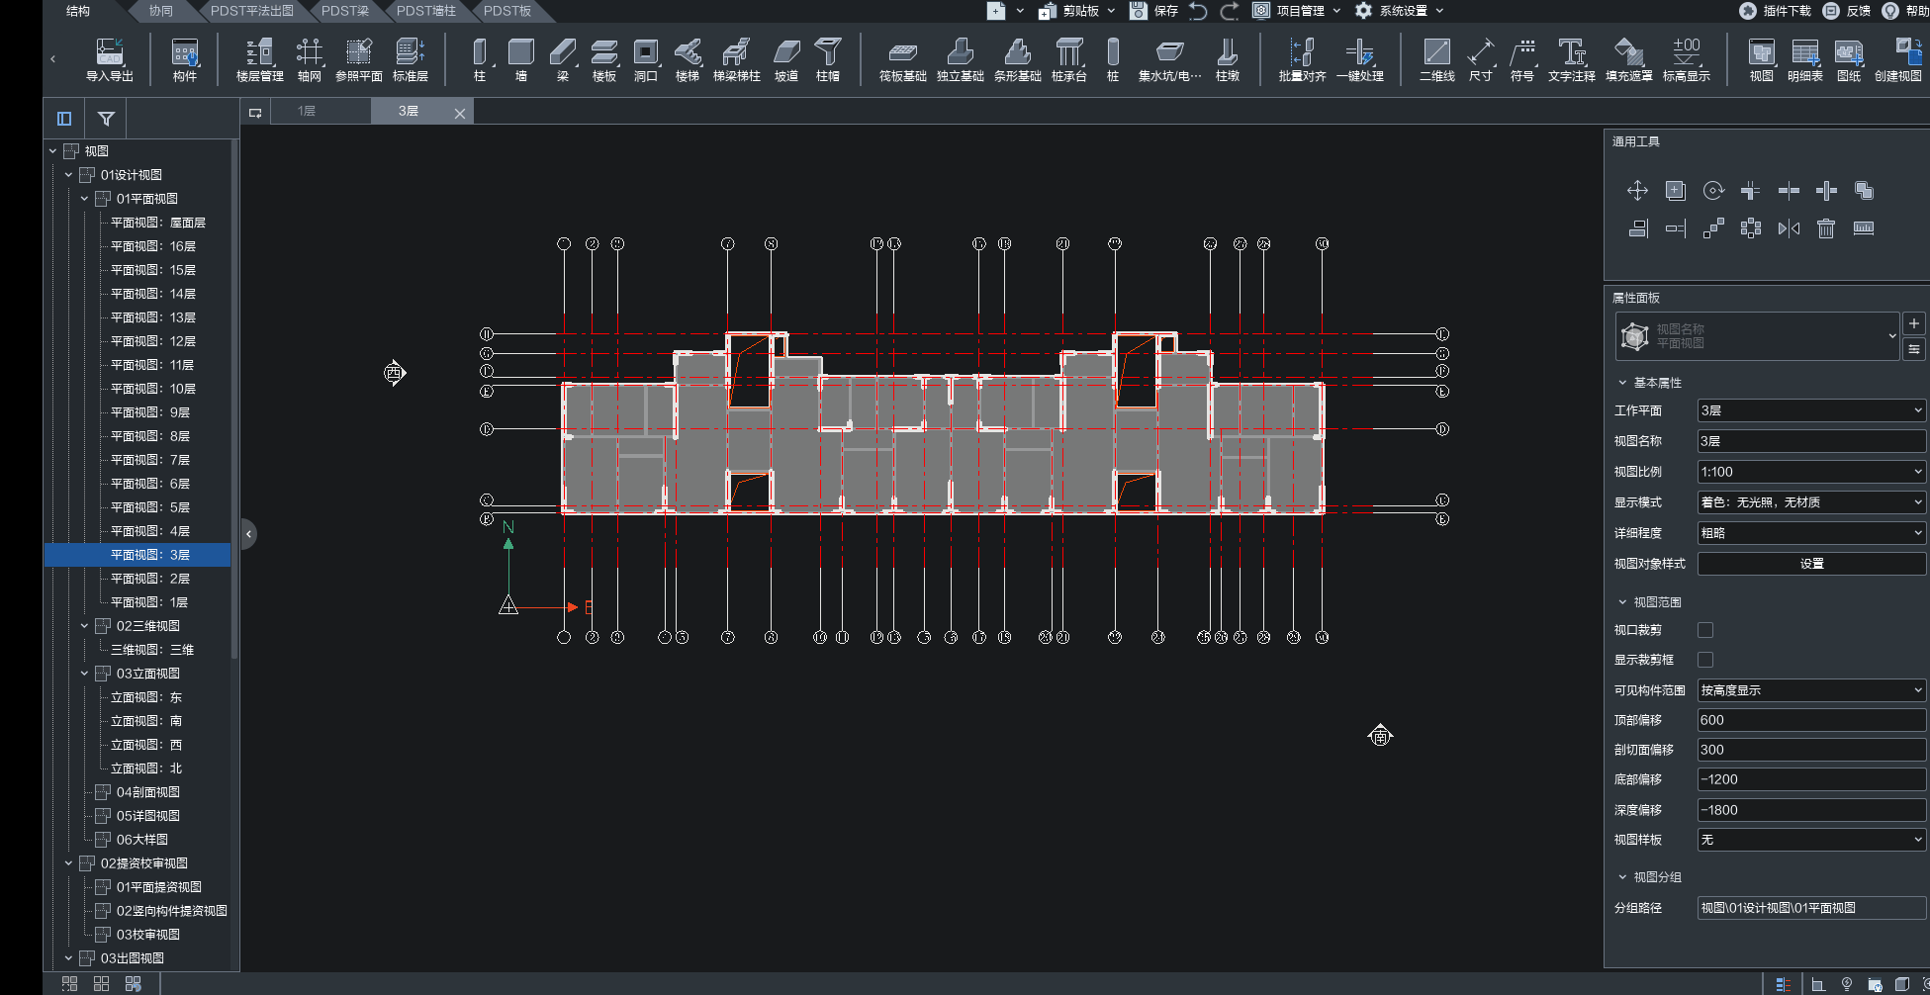The height and width of the screenshot is (995, 1930).
Task: Click the 反馈 feedback button
Action: [1847, 11]
